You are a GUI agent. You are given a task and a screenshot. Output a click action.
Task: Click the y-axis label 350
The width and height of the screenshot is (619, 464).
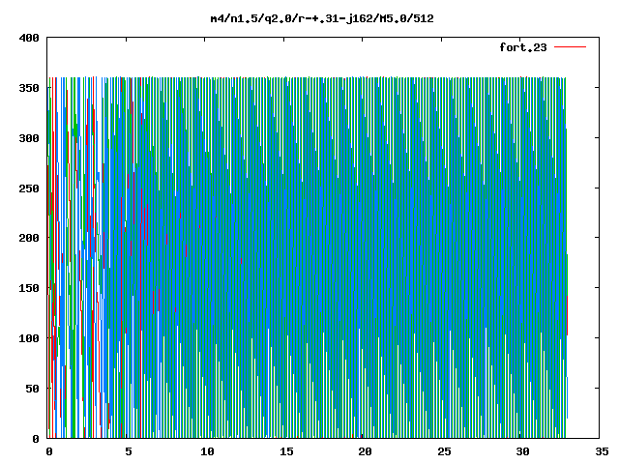[x=29, y=88]
